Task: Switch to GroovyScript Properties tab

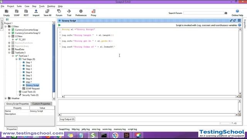Action: pyautogui.click(x=17, y=104)
